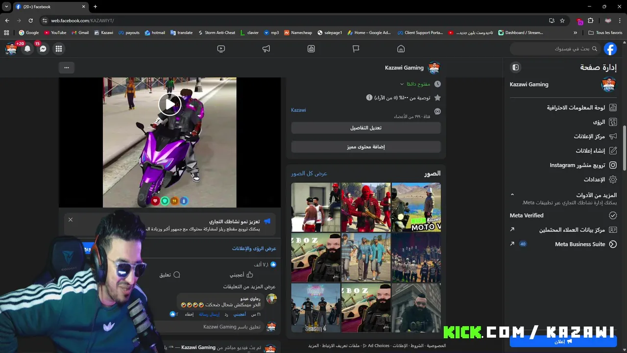Open the Home house icon
This screenshot has height=353, width=627.
tap(401, 49)
